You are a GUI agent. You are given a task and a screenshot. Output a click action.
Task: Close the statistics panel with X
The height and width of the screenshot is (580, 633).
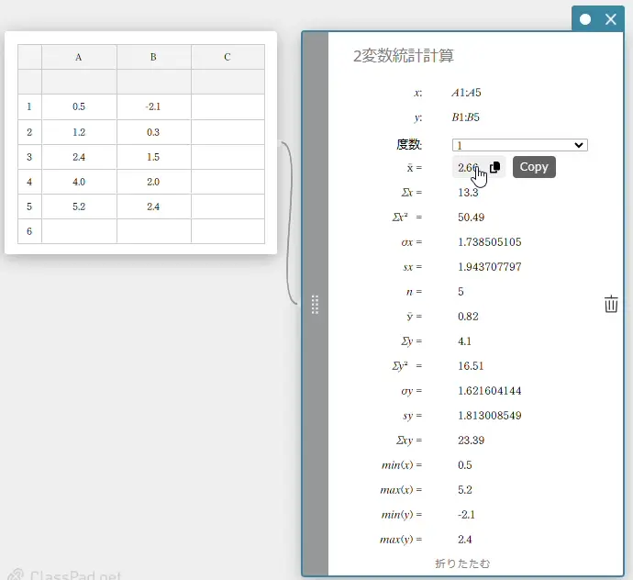[x=611, y=18]
